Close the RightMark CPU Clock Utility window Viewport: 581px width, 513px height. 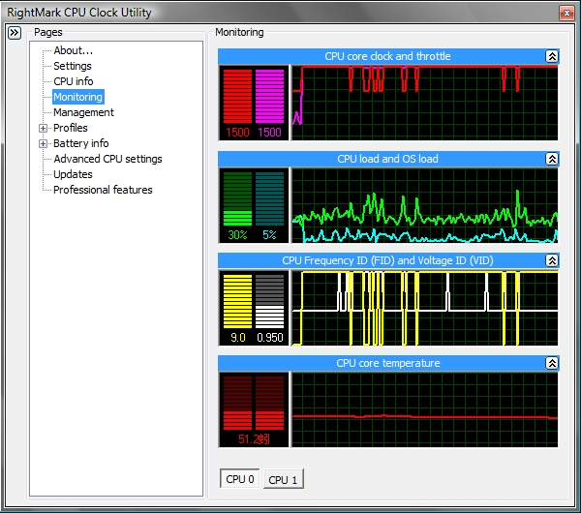566,14
